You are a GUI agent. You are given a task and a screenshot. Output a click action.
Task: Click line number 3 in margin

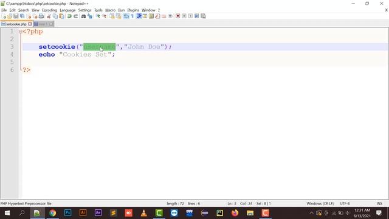tap(12, 47)
